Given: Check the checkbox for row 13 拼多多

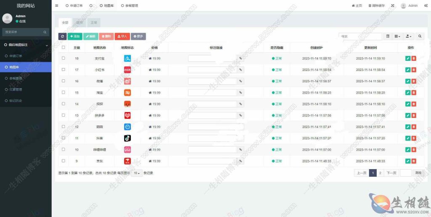Looking at the screenshot, I should (64, 115).
